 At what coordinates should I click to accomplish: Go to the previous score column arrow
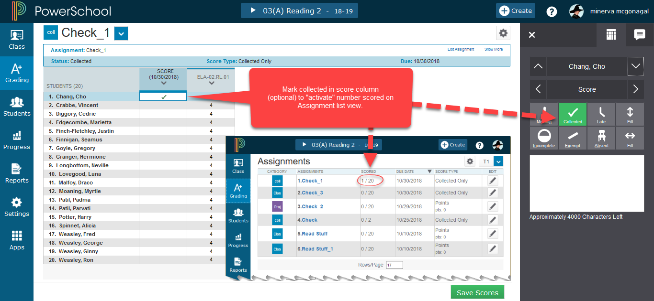pyautogui.click(x=538, y=89)
